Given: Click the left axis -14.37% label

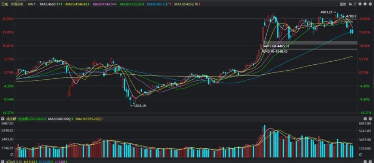Looking at the screenshot, I should (7, 113).
